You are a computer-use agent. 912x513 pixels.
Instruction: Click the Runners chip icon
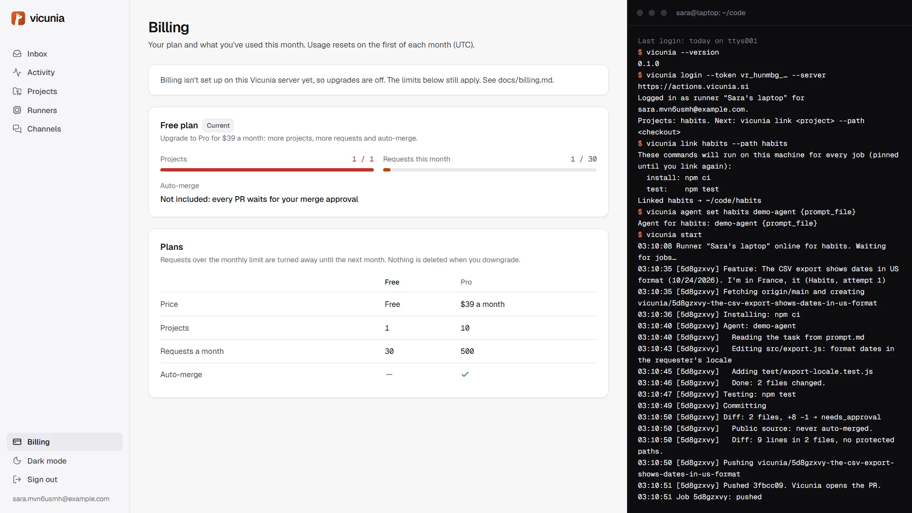click(x=17, y=110)
